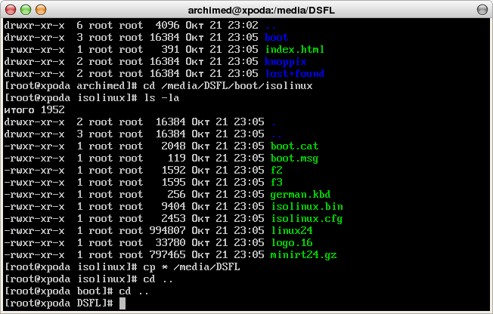Click the 'german.kbd' file name

301,195
